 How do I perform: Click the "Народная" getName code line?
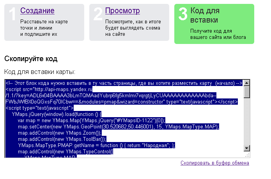[96, 146]
